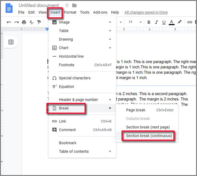Click the Horizontal line dash icon
197x176 pixels.
click(54, 56)
